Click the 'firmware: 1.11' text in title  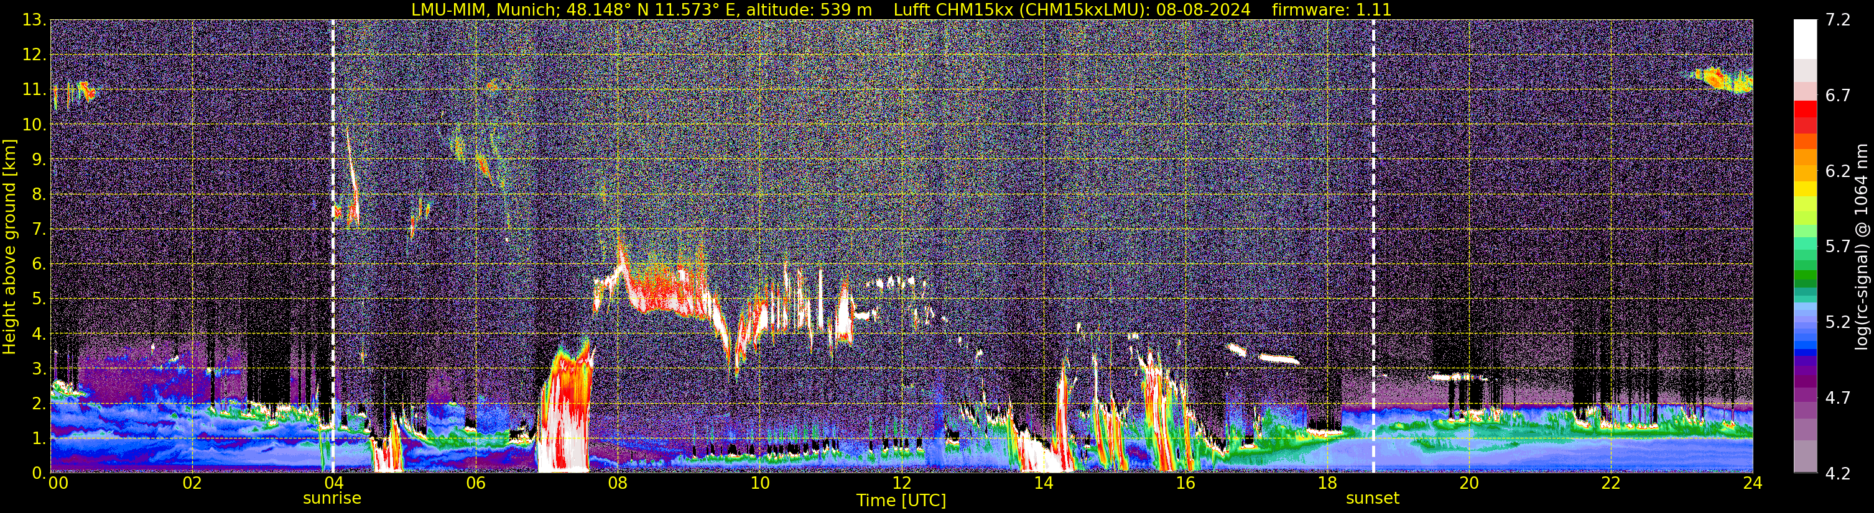[x=1331, y=10]
